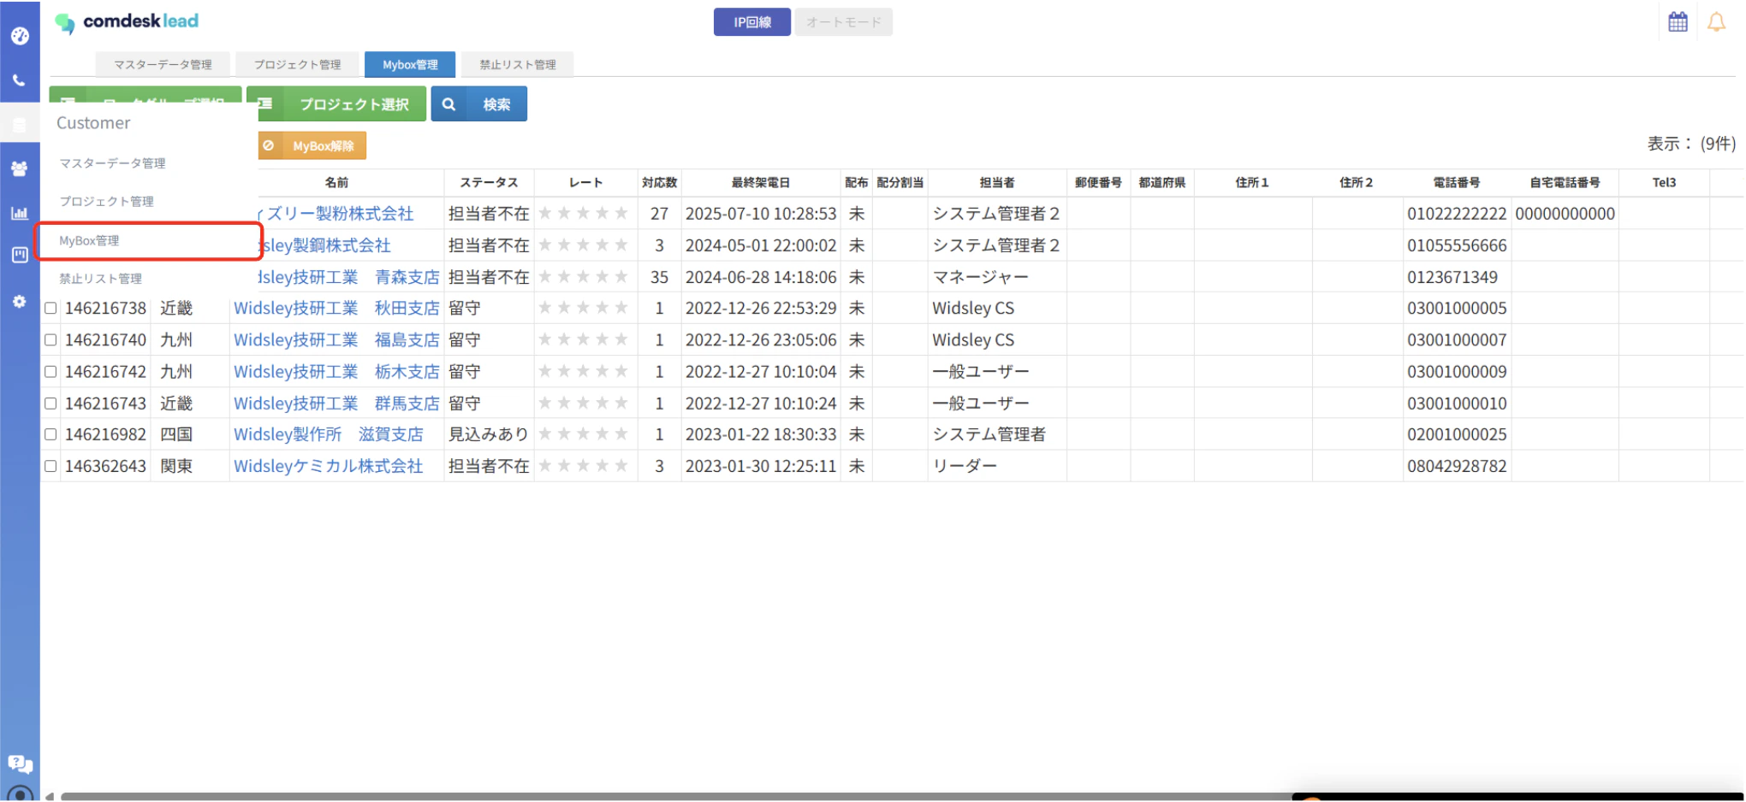The image size is (1746, 802).
Task: Tick the checkbox for row 146216740
Action: pos(50,339)
